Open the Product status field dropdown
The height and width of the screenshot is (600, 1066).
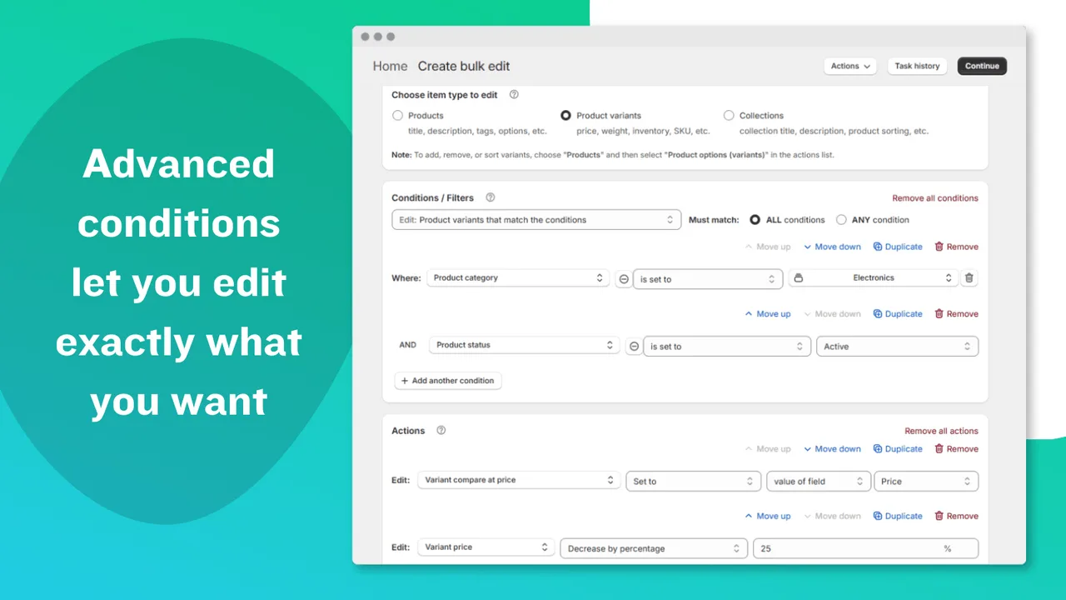click(525, 345)
